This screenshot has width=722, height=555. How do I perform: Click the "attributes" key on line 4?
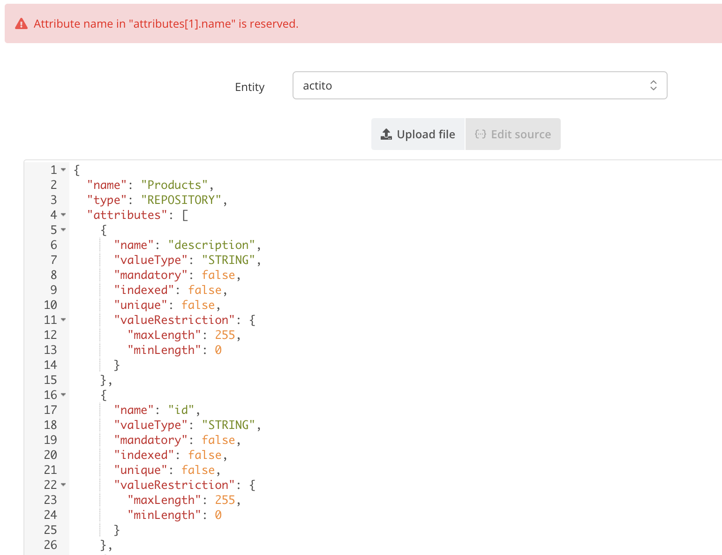coord(127,215)
